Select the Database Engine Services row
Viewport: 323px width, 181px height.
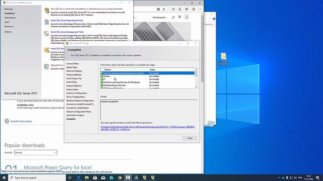click(x=147, y=85)
